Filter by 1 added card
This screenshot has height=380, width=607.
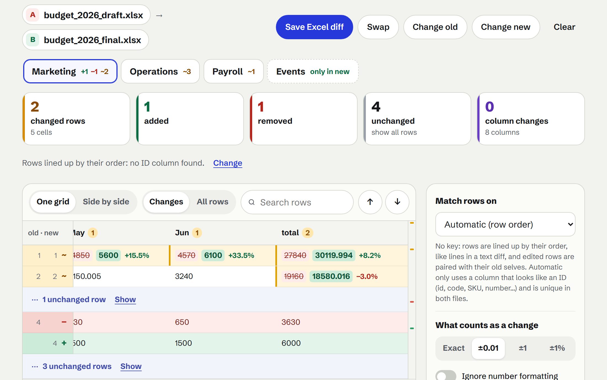pos(190,119)
